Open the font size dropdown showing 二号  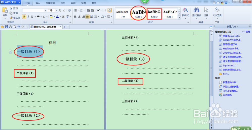[56, 10]
